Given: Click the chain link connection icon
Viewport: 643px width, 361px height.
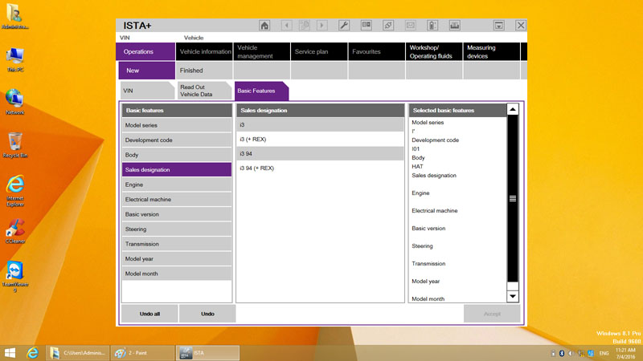Looking at the screenshot, I should [x=388, y=26].
